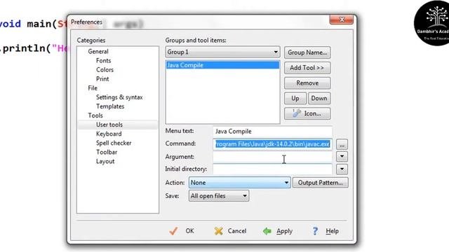The height and width of the screenshot is (252, 449).
Task: Move tool Up in list
Action: (295, 98)
